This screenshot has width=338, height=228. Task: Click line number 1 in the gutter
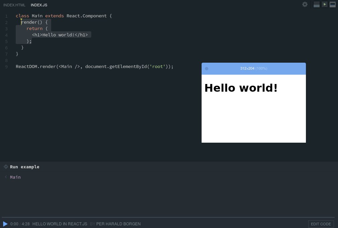pos(6,16)
